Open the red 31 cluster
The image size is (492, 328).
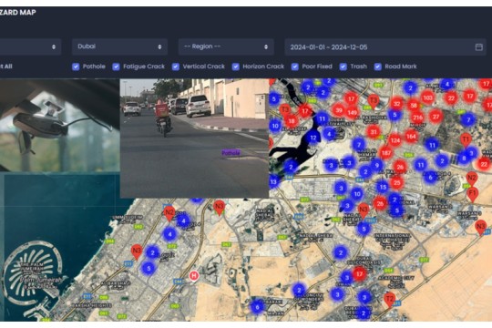(374, 131)
